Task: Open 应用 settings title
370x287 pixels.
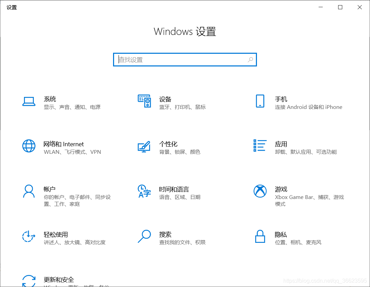Action: click(x=281, y=144)
